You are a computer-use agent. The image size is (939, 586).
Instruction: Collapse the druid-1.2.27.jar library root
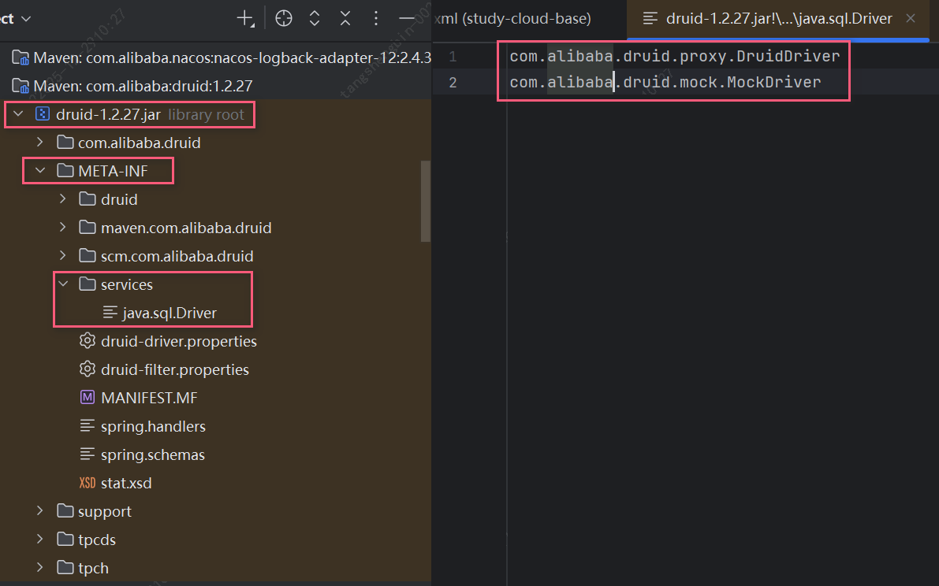tap(19, 113)
